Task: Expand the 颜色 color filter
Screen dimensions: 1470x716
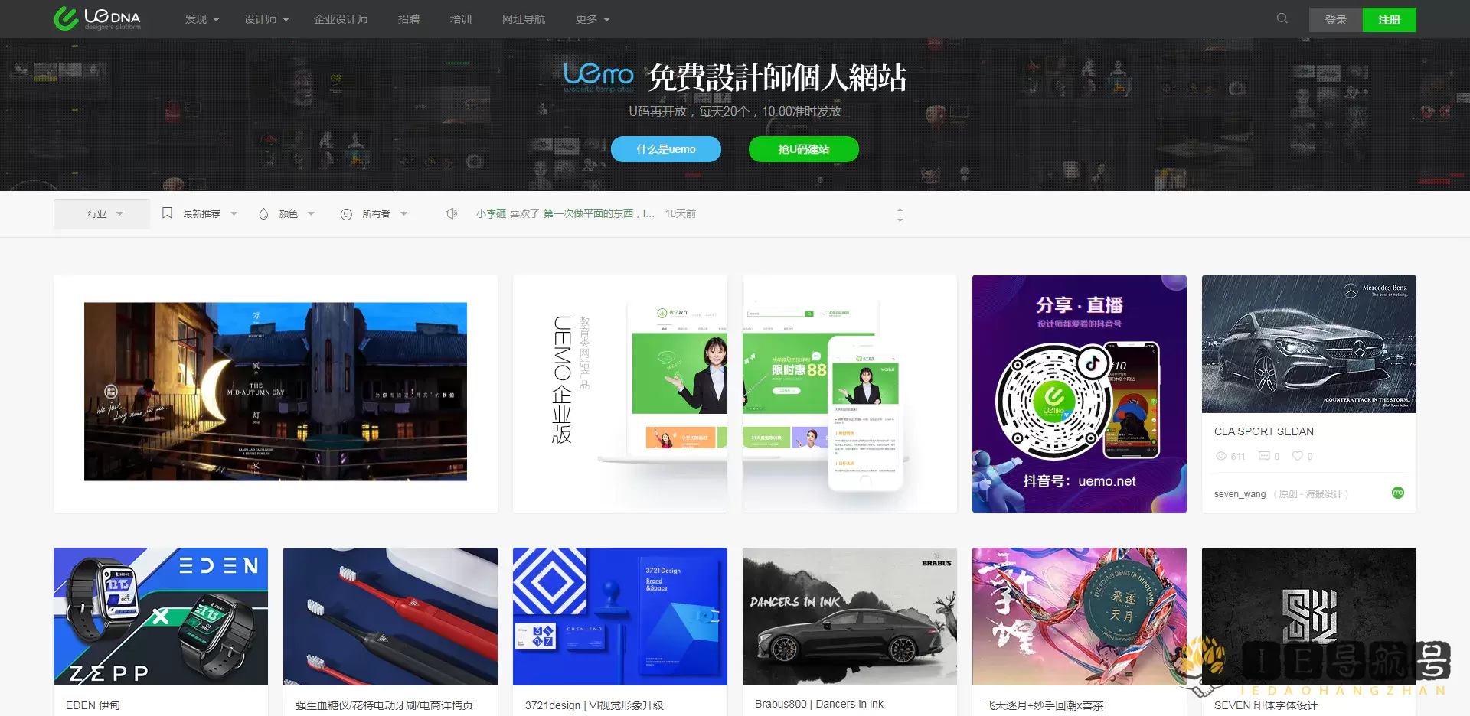Action: click(x=288, y=214)
